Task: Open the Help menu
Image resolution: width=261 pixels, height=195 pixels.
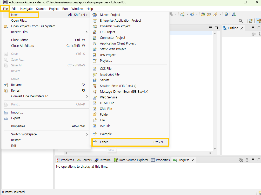Action: click(90, 9)
